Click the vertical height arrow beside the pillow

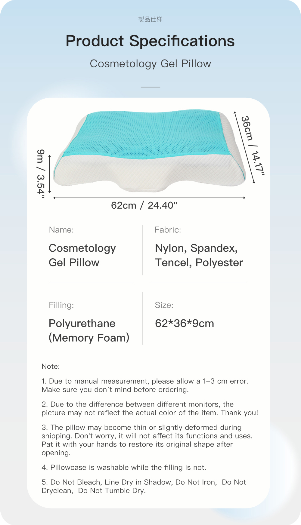coord(50,173)
